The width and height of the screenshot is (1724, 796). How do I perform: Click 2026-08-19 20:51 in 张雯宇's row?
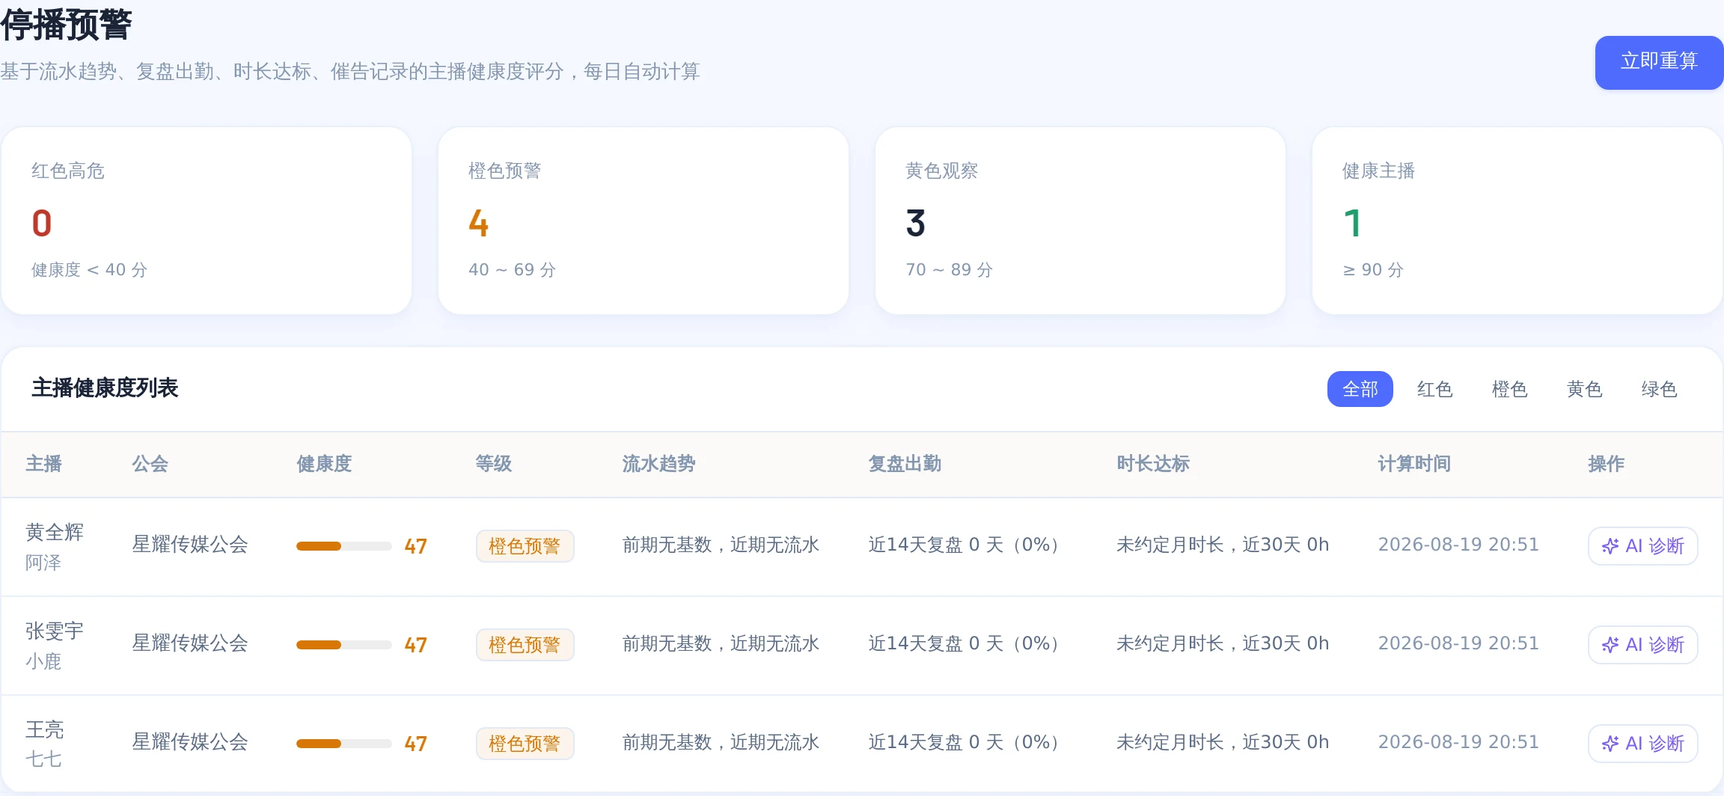click(1458, 643)
